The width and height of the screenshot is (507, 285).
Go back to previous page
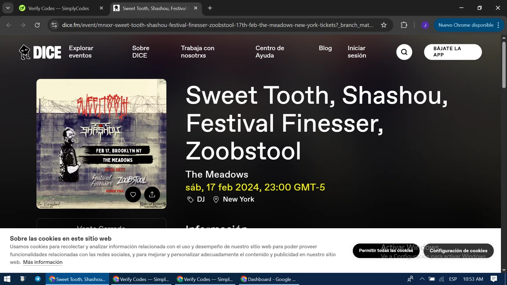click(9, 25)
